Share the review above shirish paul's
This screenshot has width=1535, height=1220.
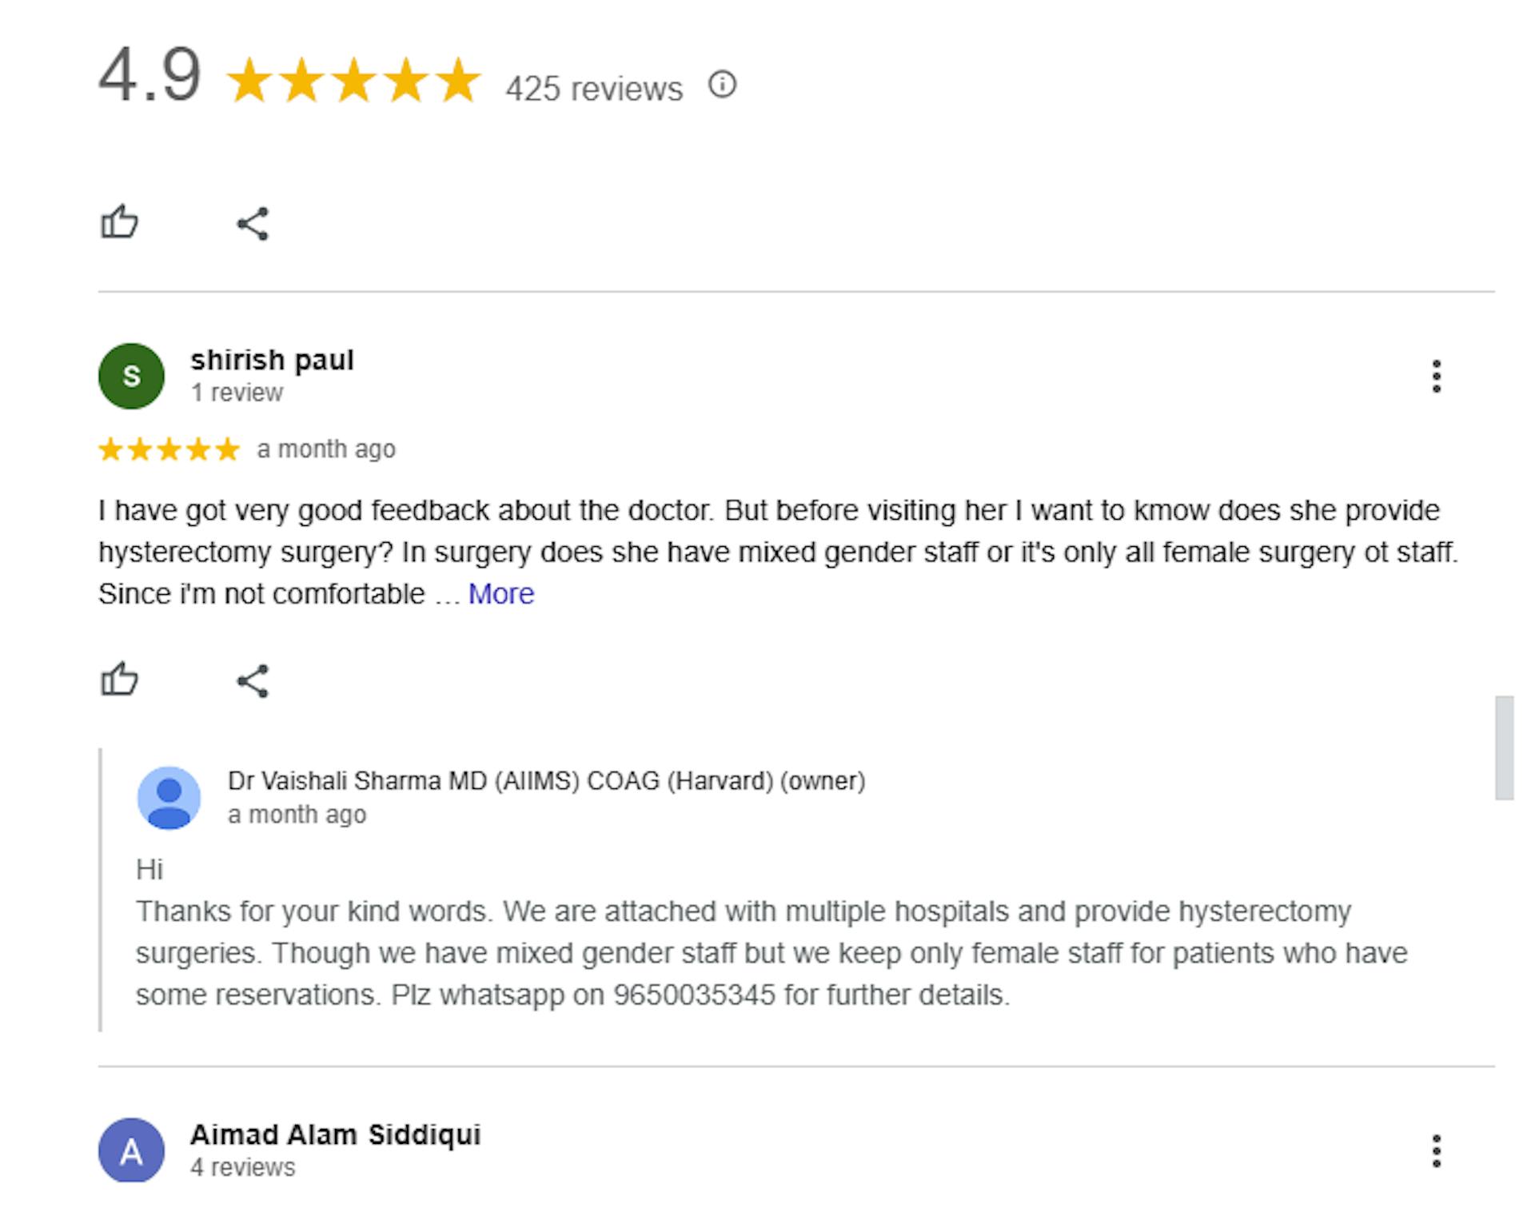(x=253, y=224)
